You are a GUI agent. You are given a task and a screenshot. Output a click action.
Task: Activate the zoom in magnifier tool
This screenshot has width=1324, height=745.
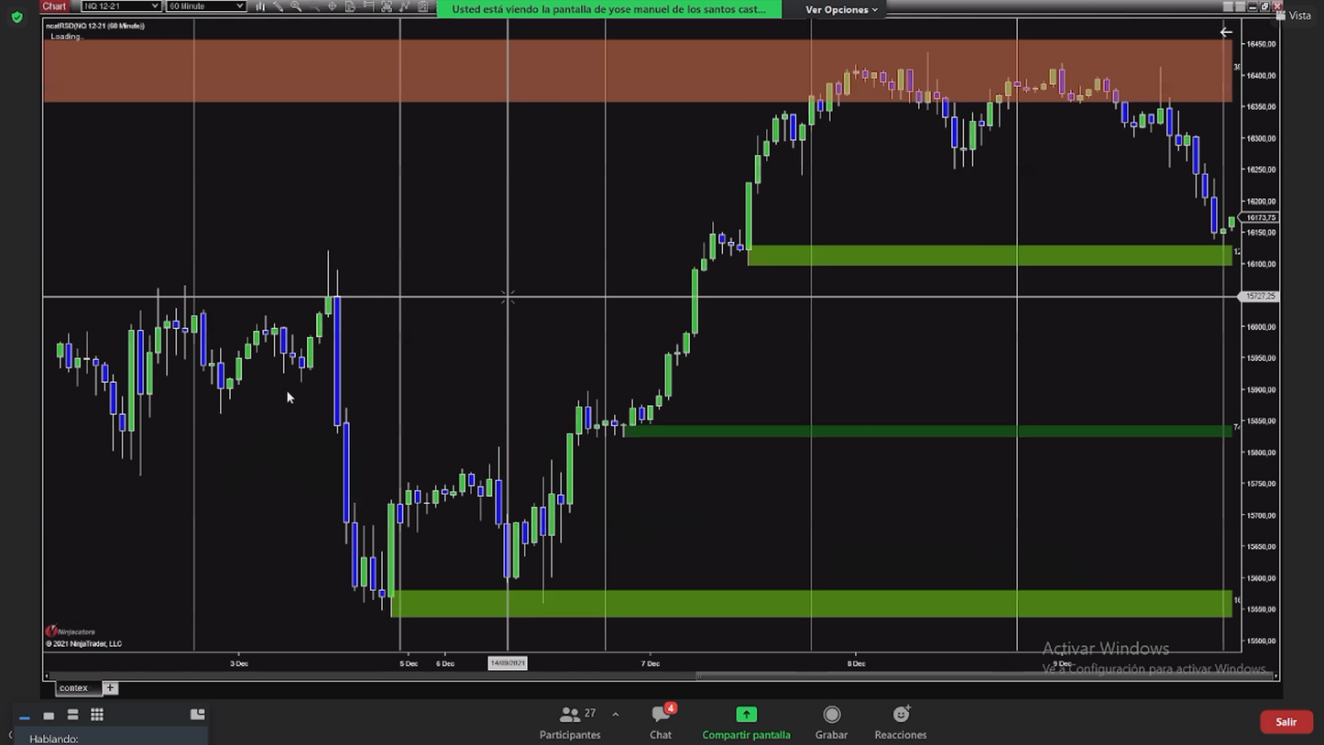(296, 6)
